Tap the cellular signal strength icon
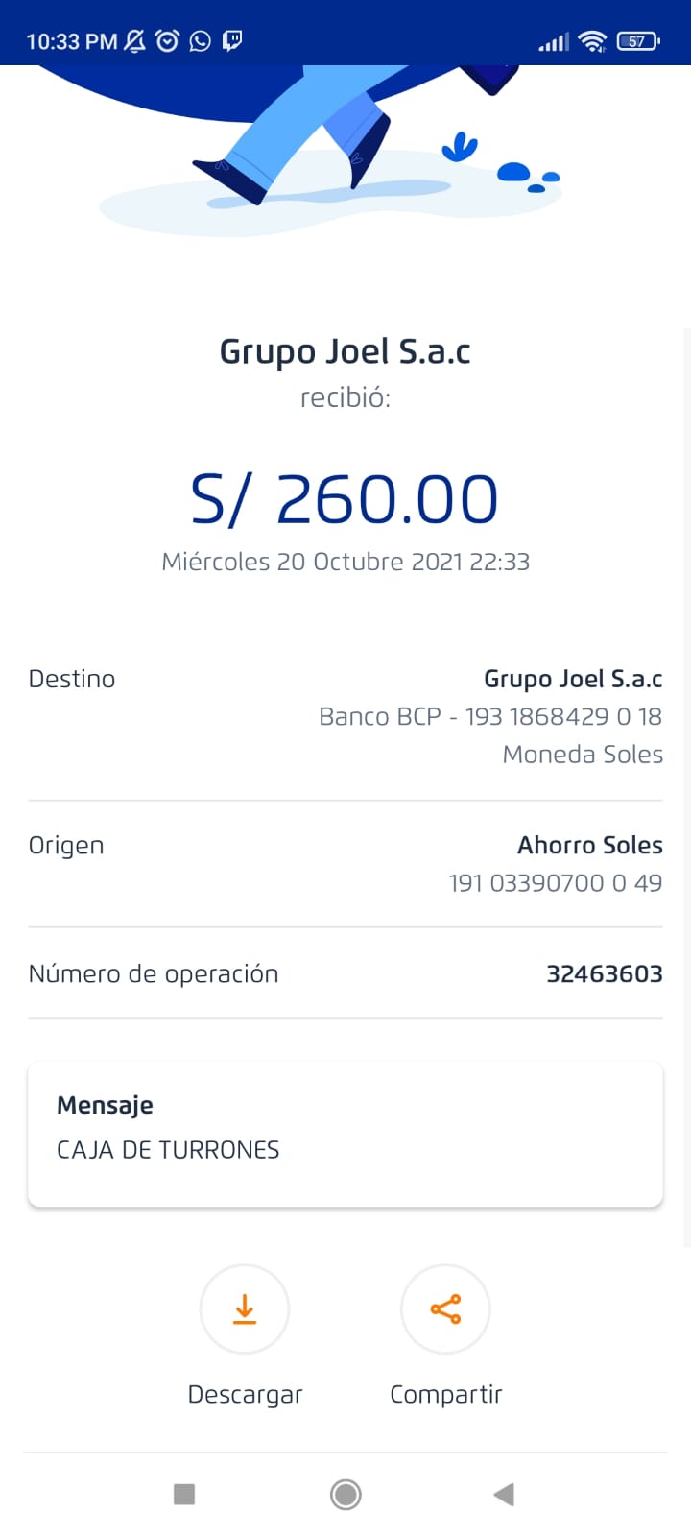The width and height of the screenshot is (691, 1536). pyautogui.click(x=553, y=42)
